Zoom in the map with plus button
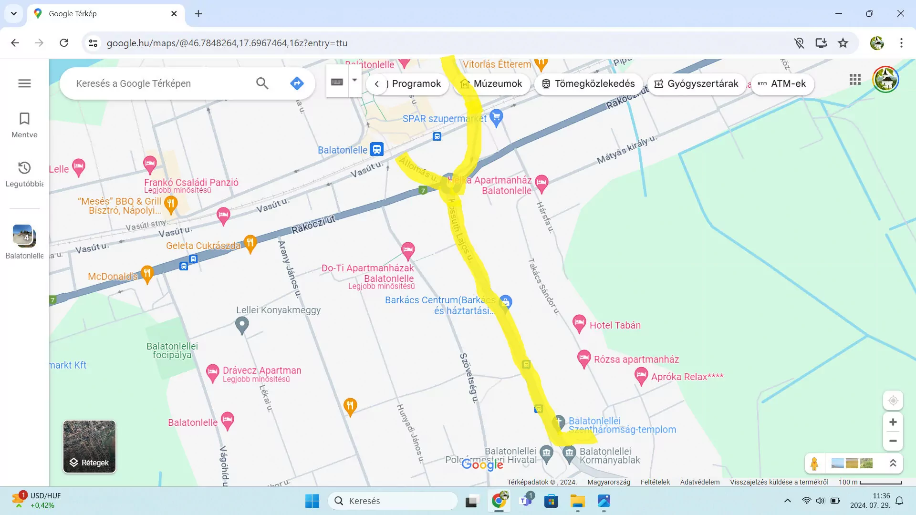 pos(893,422)
